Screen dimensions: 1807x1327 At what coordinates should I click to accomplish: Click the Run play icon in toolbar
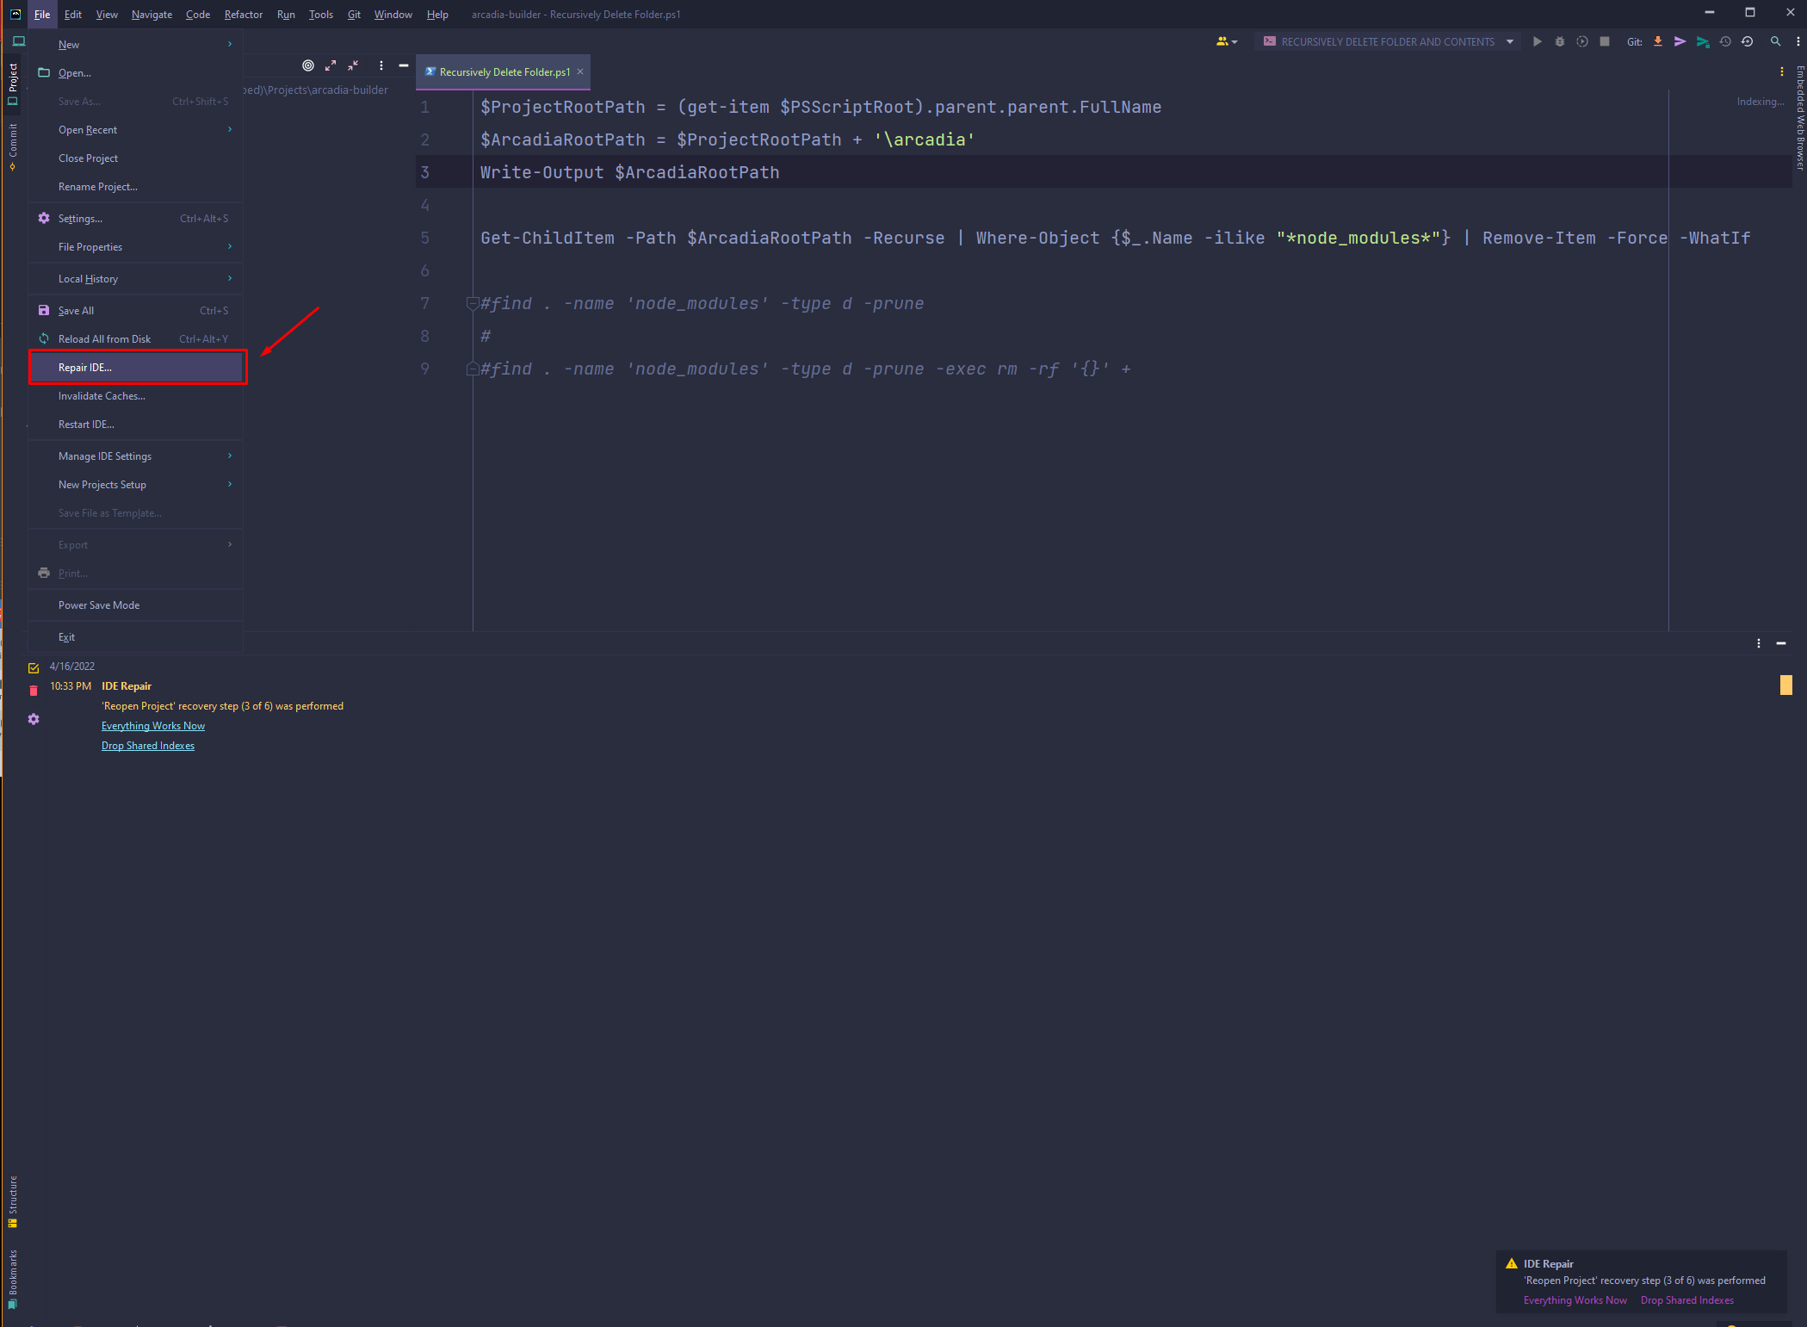click(1537, 41)
